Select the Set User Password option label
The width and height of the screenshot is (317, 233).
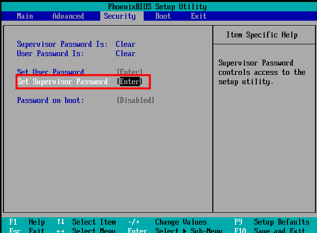[50, 72]
